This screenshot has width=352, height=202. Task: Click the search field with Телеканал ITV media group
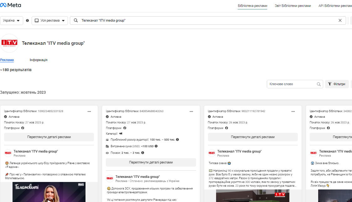208,20
